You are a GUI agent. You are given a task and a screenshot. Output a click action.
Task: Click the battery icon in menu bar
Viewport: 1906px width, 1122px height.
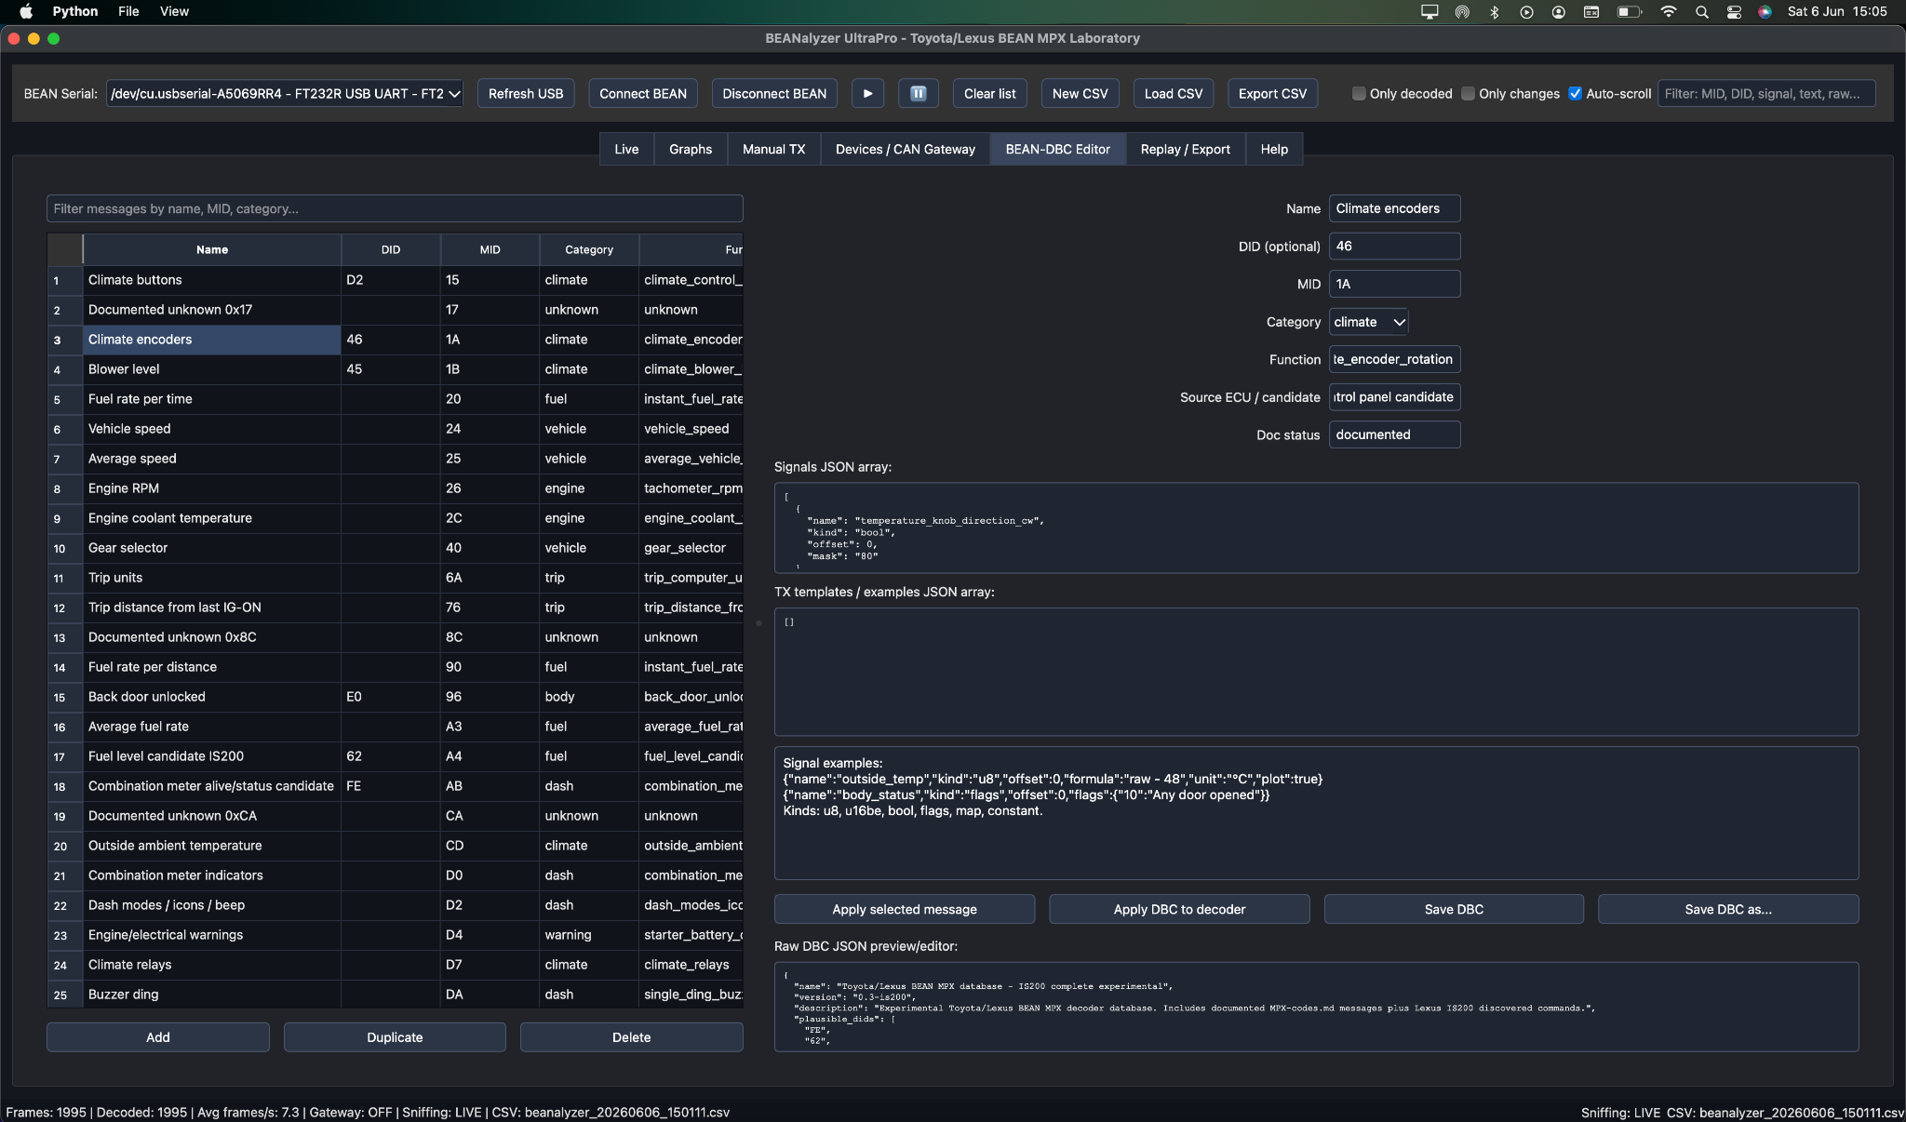1629,11
